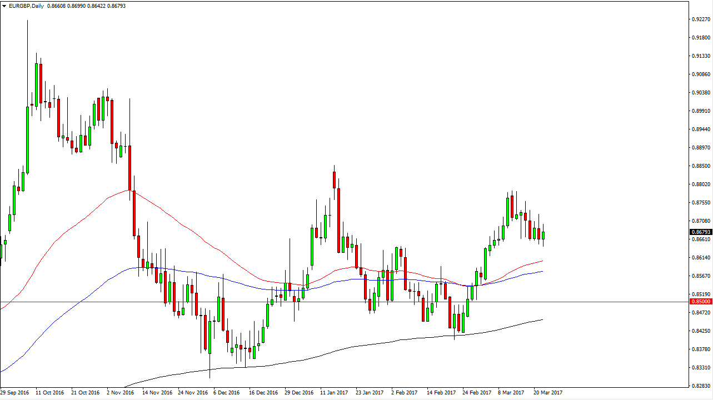Click the 2 Nov 2016 date label
This screenshot has height=400, width=713.
point(120,392)
